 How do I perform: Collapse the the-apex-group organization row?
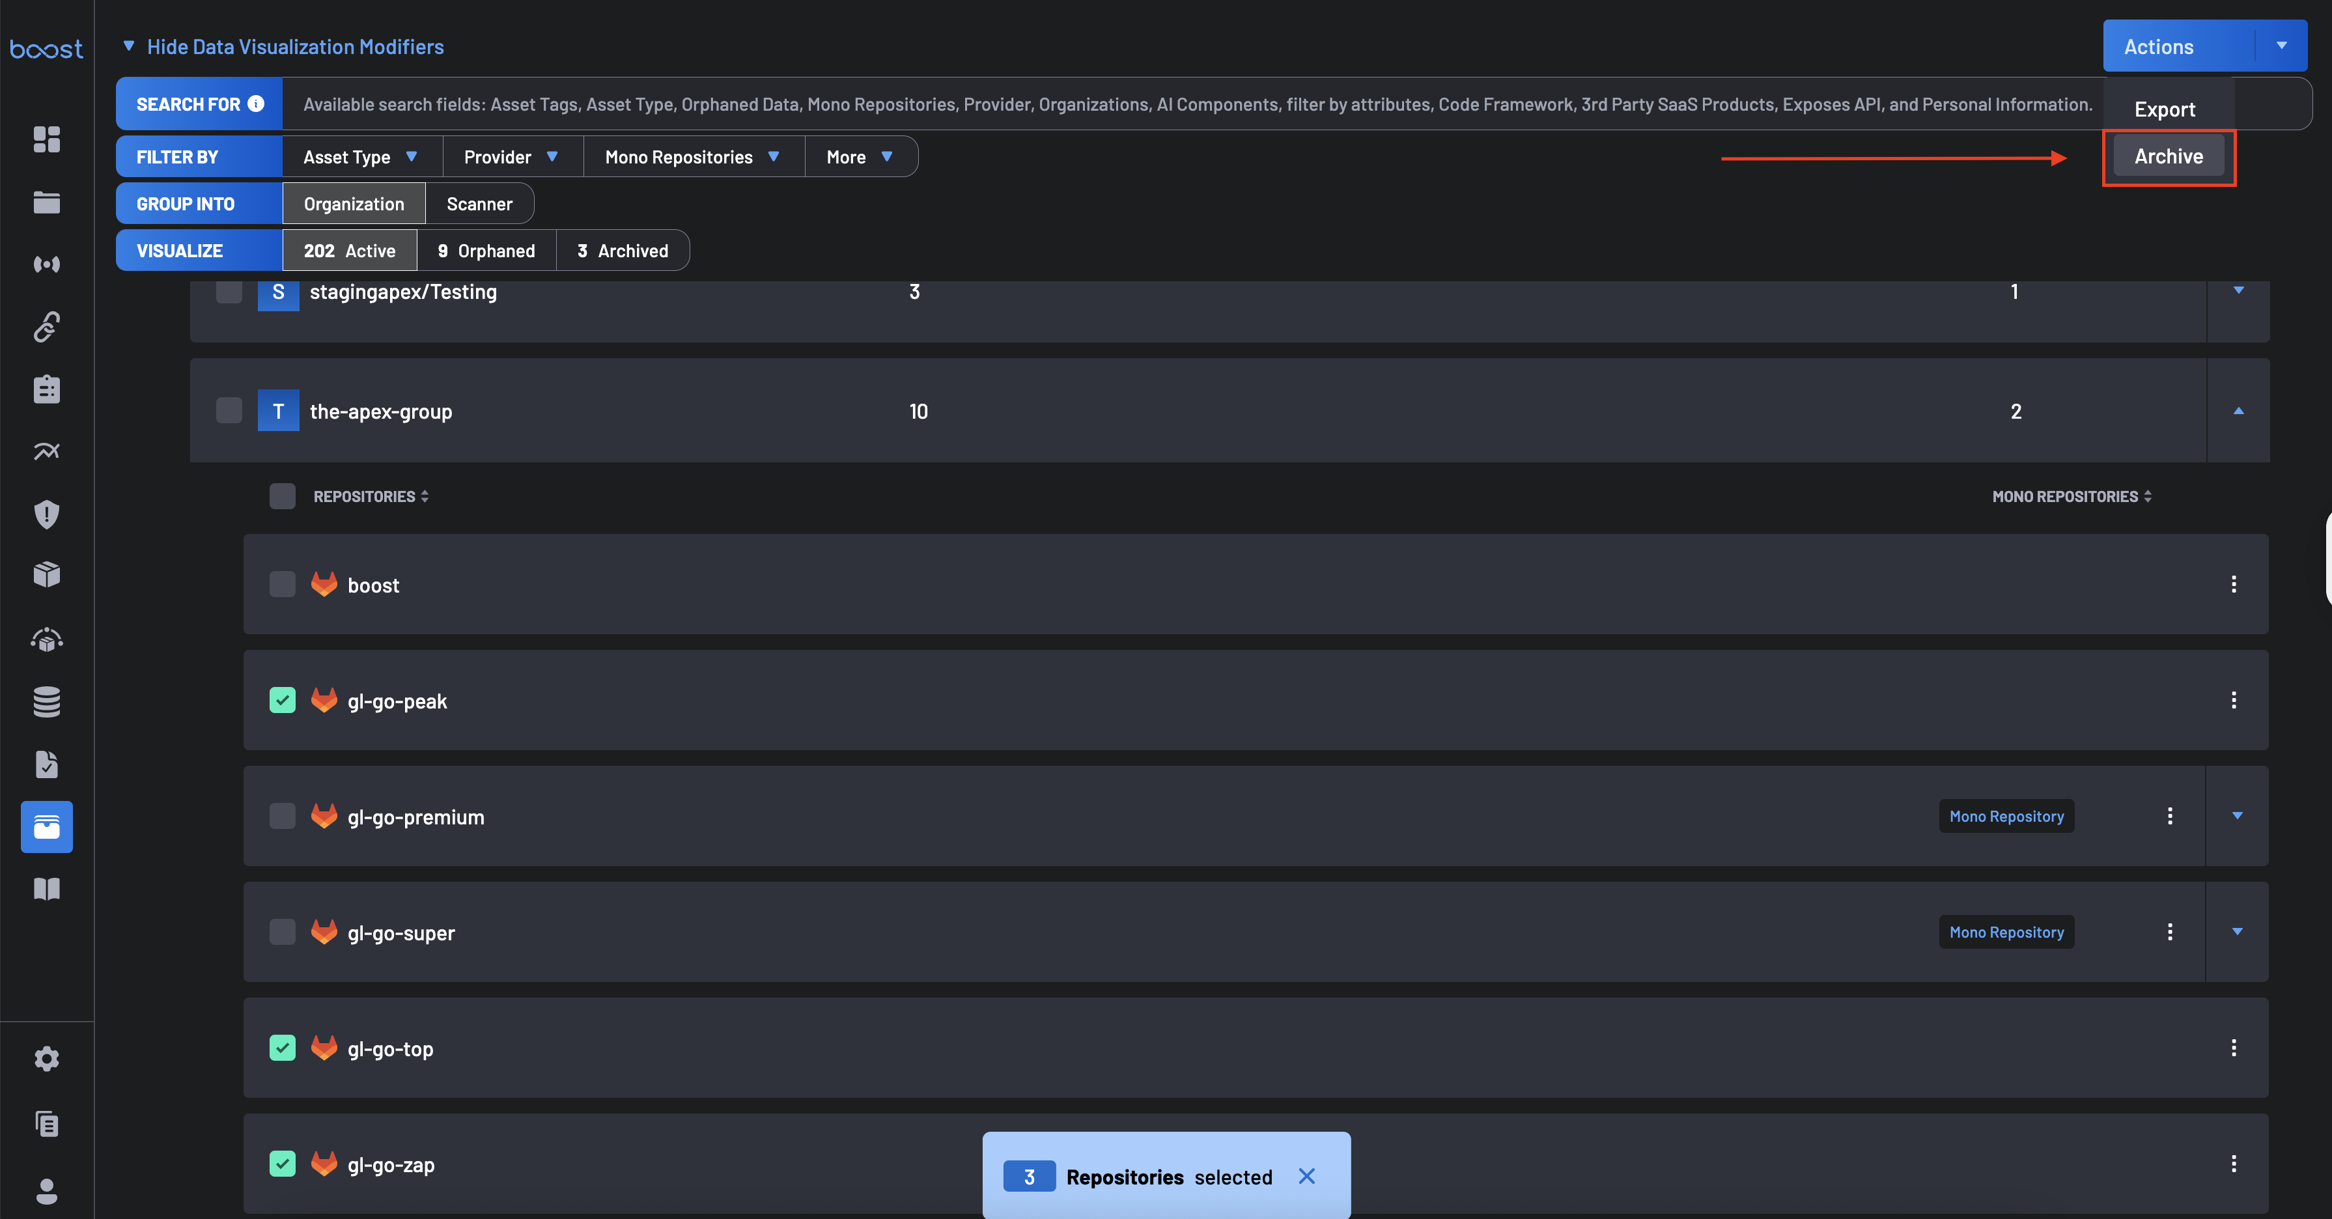coord(2238,411)
